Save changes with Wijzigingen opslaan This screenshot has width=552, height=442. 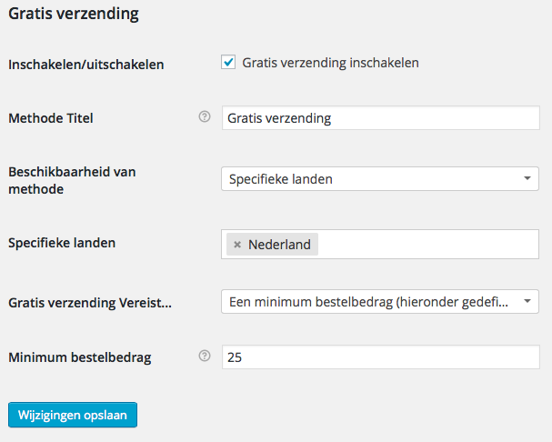tap(73, 415)
